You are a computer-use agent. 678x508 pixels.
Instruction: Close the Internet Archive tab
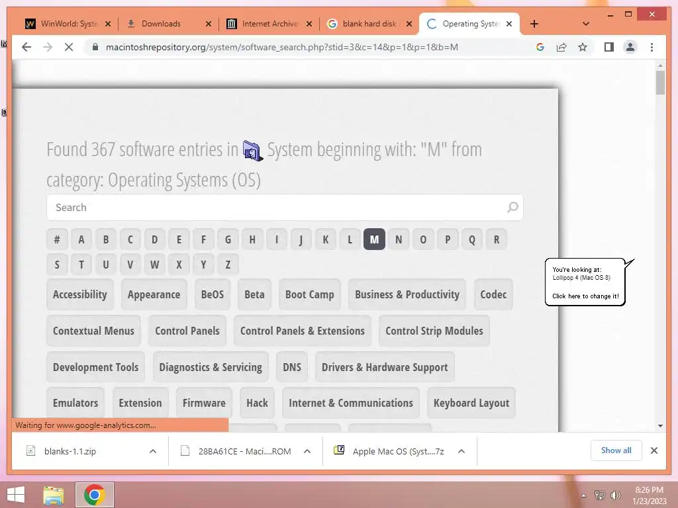point(309,24)
